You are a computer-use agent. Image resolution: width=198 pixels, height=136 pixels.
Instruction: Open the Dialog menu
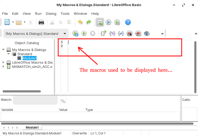(x=51, y=13)
